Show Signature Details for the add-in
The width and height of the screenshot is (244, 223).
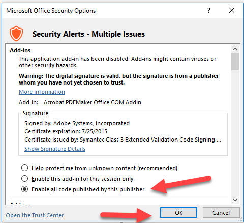click(x=55, y=149)
